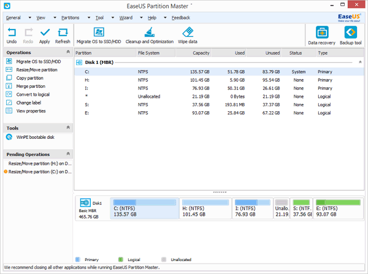Click the app icon in title bar
The width and height of the screenshot is (368, 274).
click(7, 6)
